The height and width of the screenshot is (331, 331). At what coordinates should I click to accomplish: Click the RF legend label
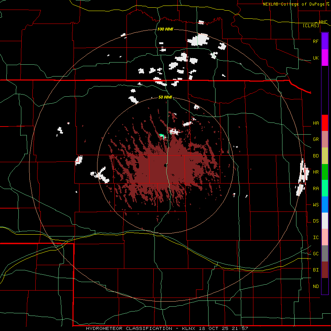coord(316,41)
